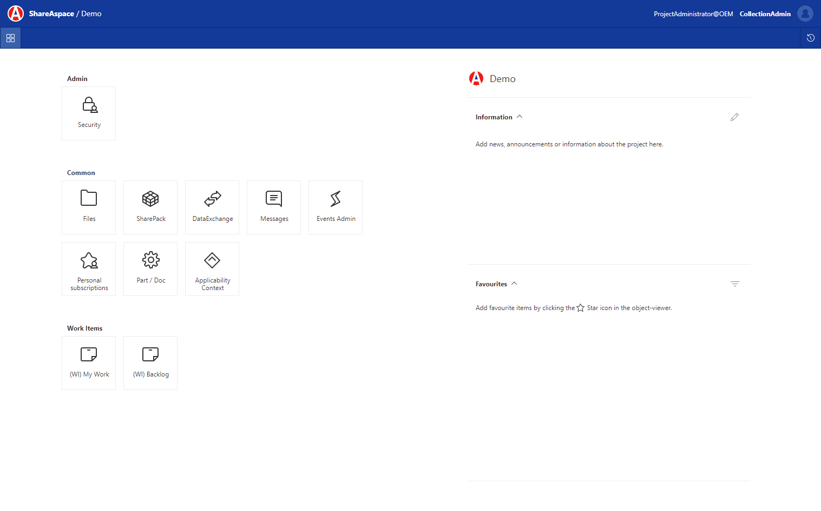Open the Applicability Context tile

coord(212,268)
